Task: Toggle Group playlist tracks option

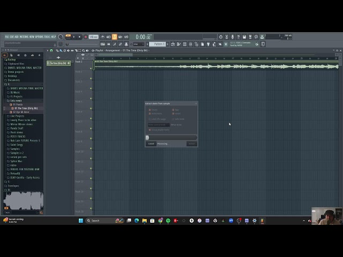Action: [159, 130]
